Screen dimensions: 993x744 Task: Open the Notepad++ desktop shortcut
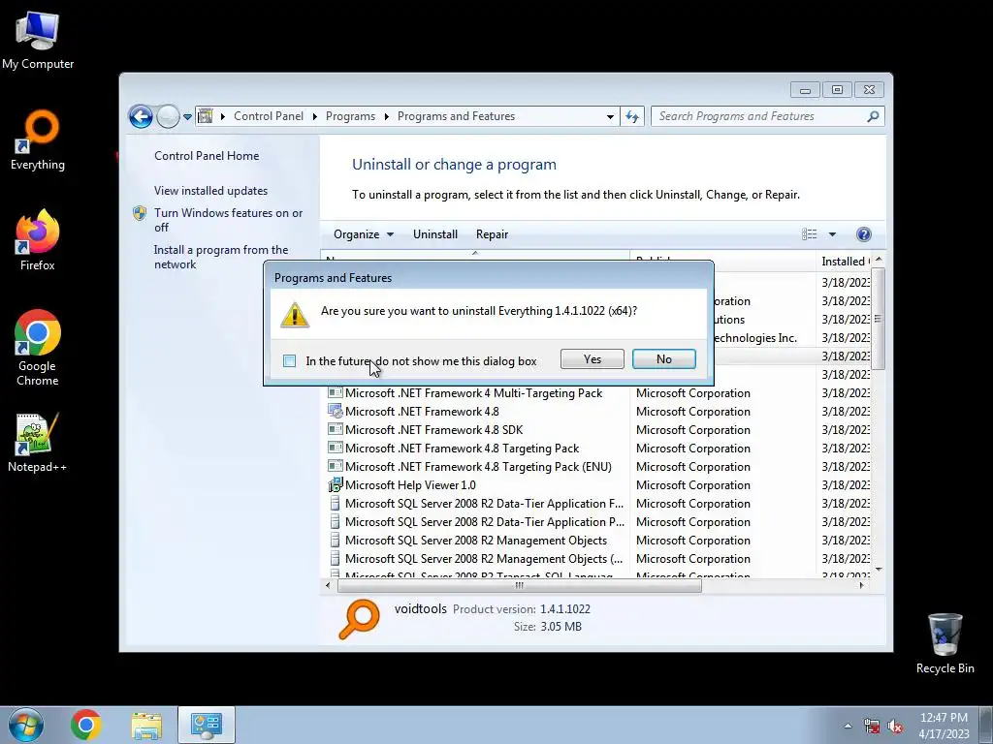click(37, 443)
